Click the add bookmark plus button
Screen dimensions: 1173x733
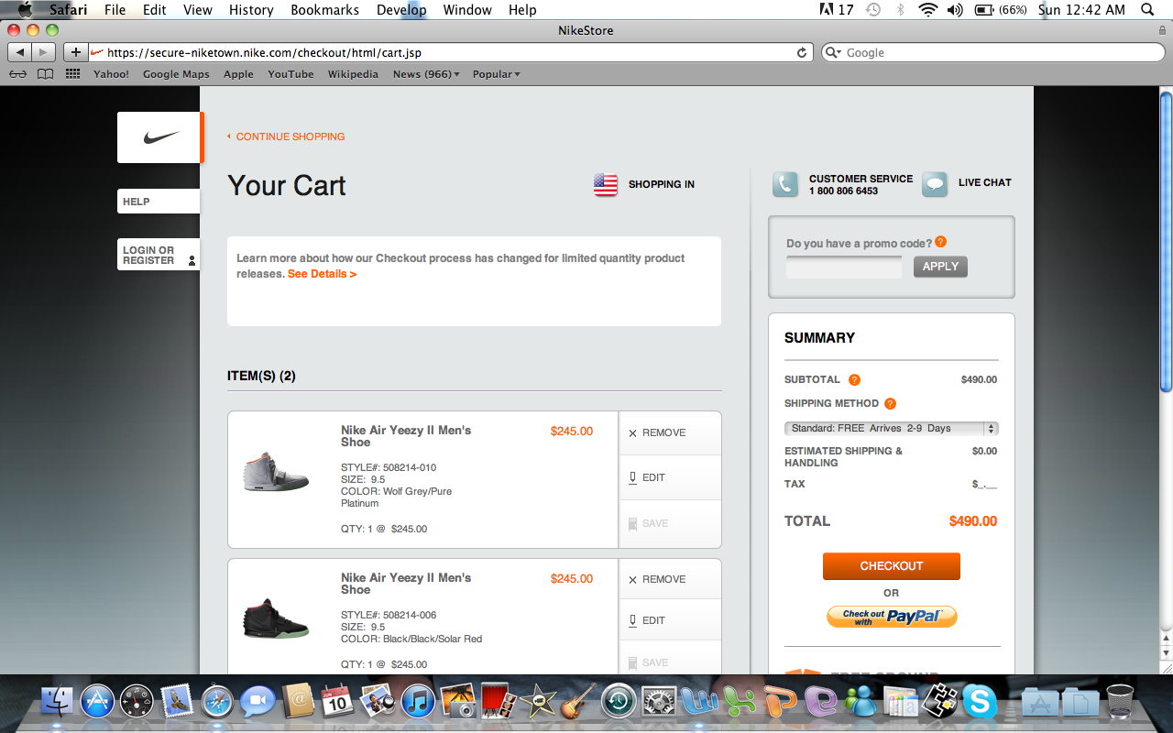[76, 52]
